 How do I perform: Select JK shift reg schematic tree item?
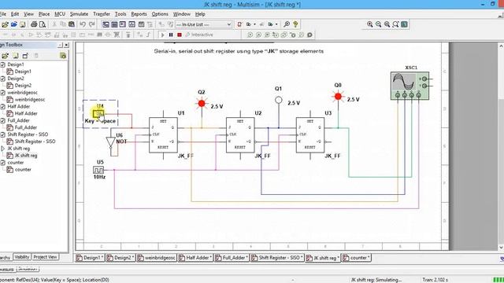(26, 156)
